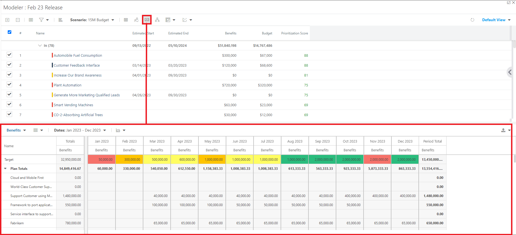Collapse the In (78) group
The width and height of the screenshot is (516, 235).
tap(40, 45)
